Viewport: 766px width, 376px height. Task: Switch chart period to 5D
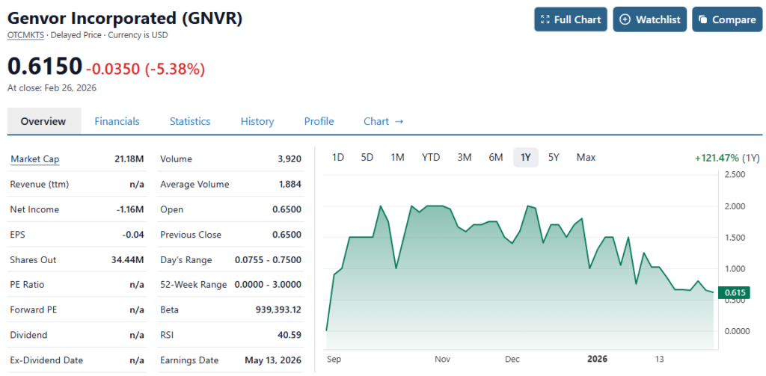(x=367, y=157)
